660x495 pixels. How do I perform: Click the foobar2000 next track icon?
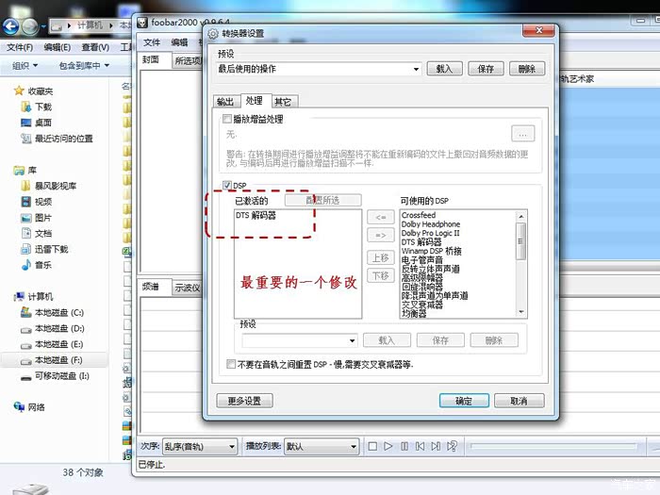point(436,446)
